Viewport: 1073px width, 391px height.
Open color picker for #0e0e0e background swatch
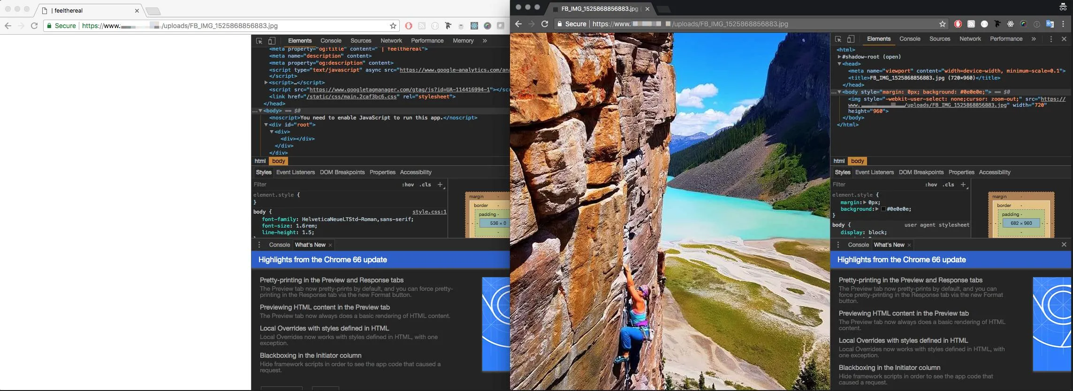[x=883, y=209]
